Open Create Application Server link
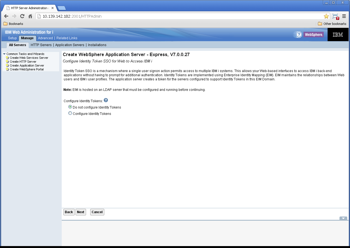This screenshot has height=248, width=350. click(27, 65)
